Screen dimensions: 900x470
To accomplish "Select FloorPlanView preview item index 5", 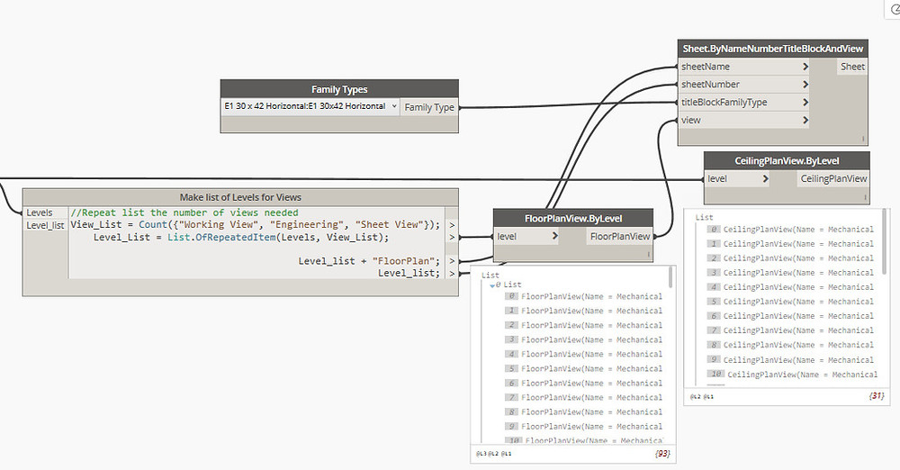I will [583, 368].
